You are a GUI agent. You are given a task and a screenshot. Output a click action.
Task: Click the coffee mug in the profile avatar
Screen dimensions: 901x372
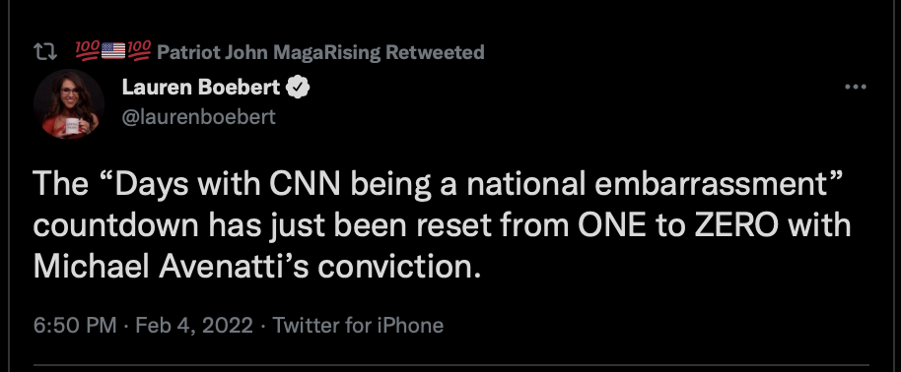[73, 126]
